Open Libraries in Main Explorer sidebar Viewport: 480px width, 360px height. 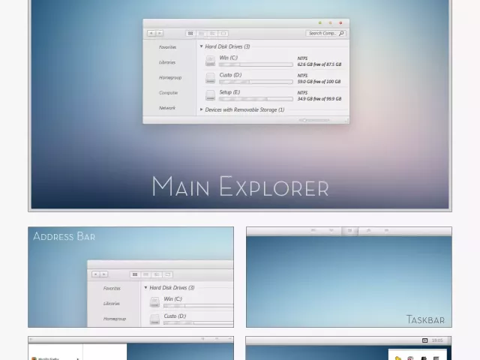167,62
